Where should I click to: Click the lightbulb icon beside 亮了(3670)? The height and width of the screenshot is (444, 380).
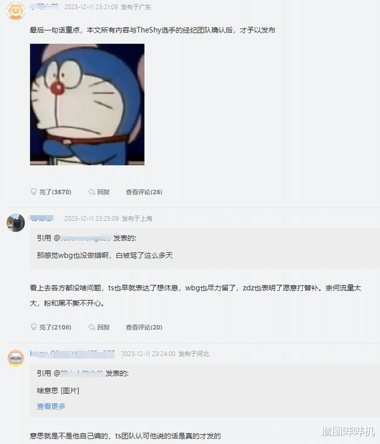pyautogui.click(x=34, y=192)
